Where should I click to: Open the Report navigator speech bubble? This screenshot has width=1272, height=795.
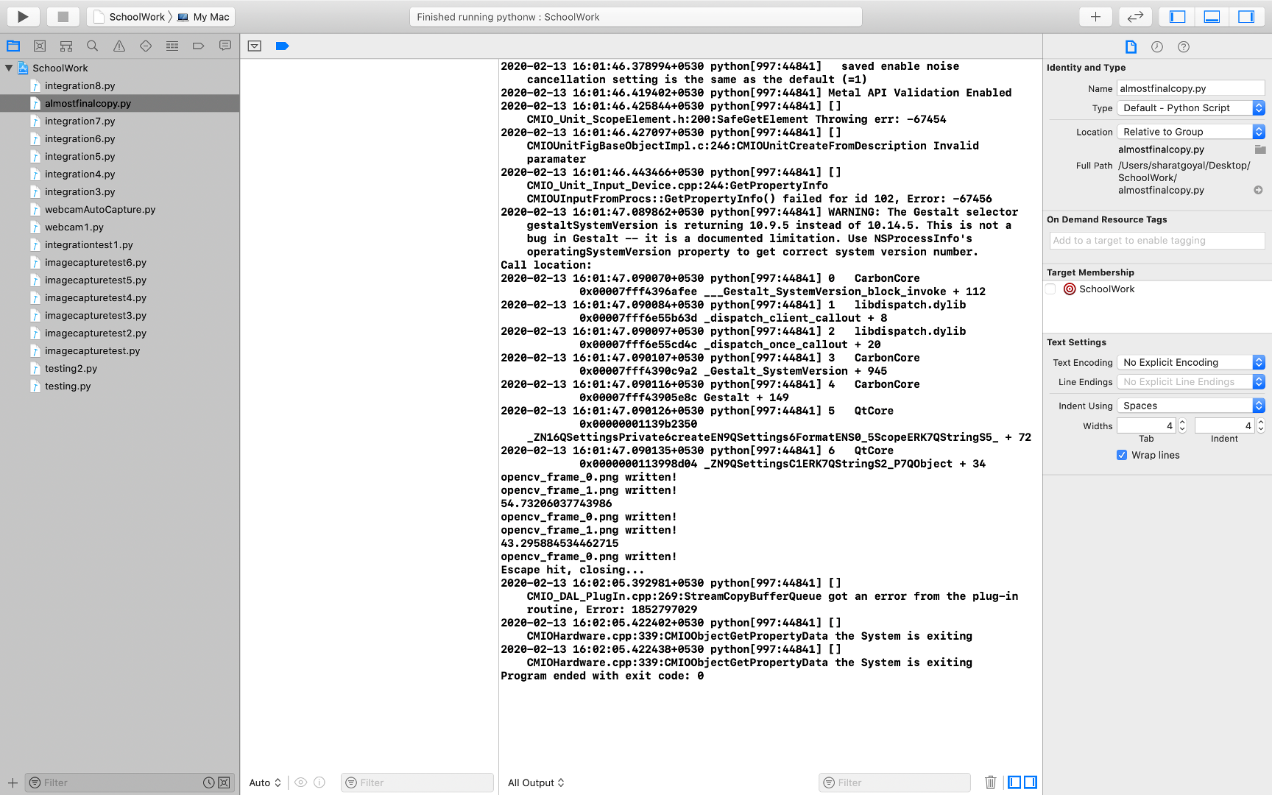coord(225,46)
